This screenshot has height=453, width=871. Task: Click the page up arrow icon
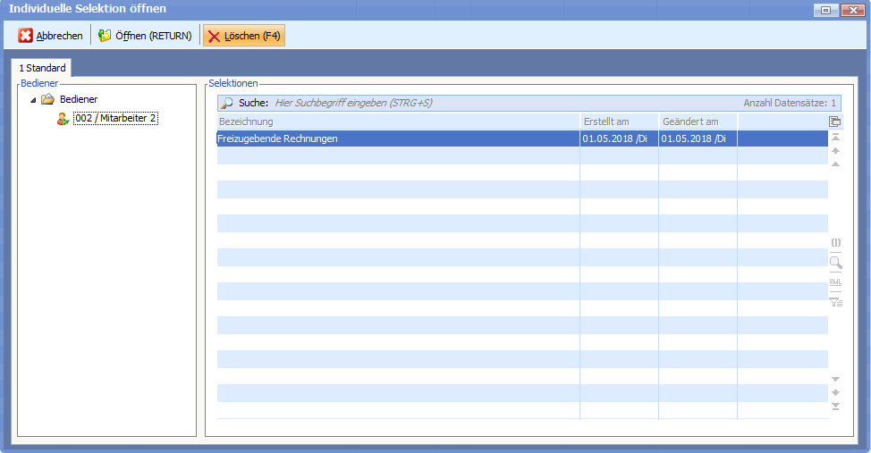point(835,151)
